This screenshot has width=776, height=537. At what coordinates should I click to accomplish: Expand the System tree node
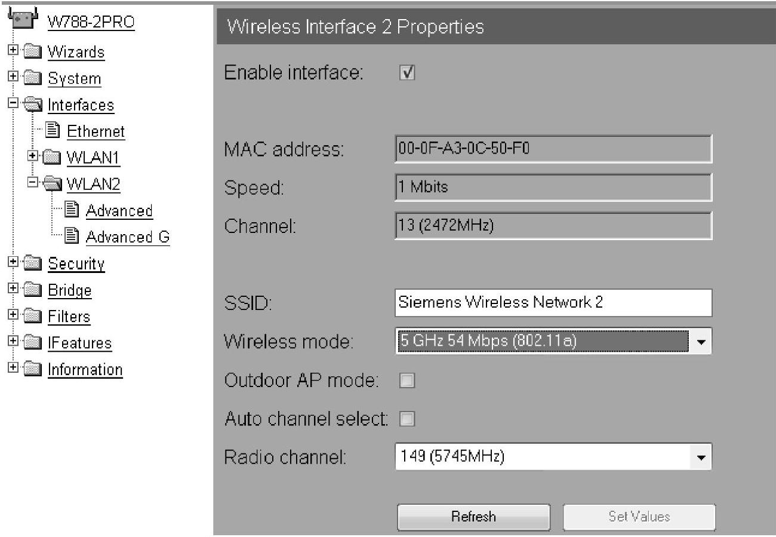click(13, 78)
